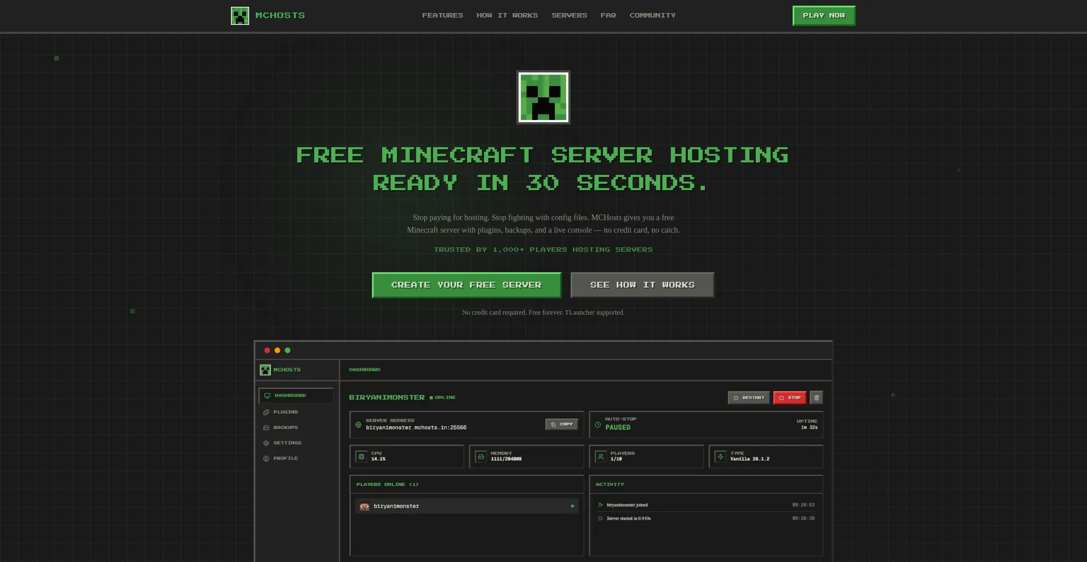The image size is (1087, 562).
Task: Click the CPU value 14.1%
Action: tap(378, 459)
